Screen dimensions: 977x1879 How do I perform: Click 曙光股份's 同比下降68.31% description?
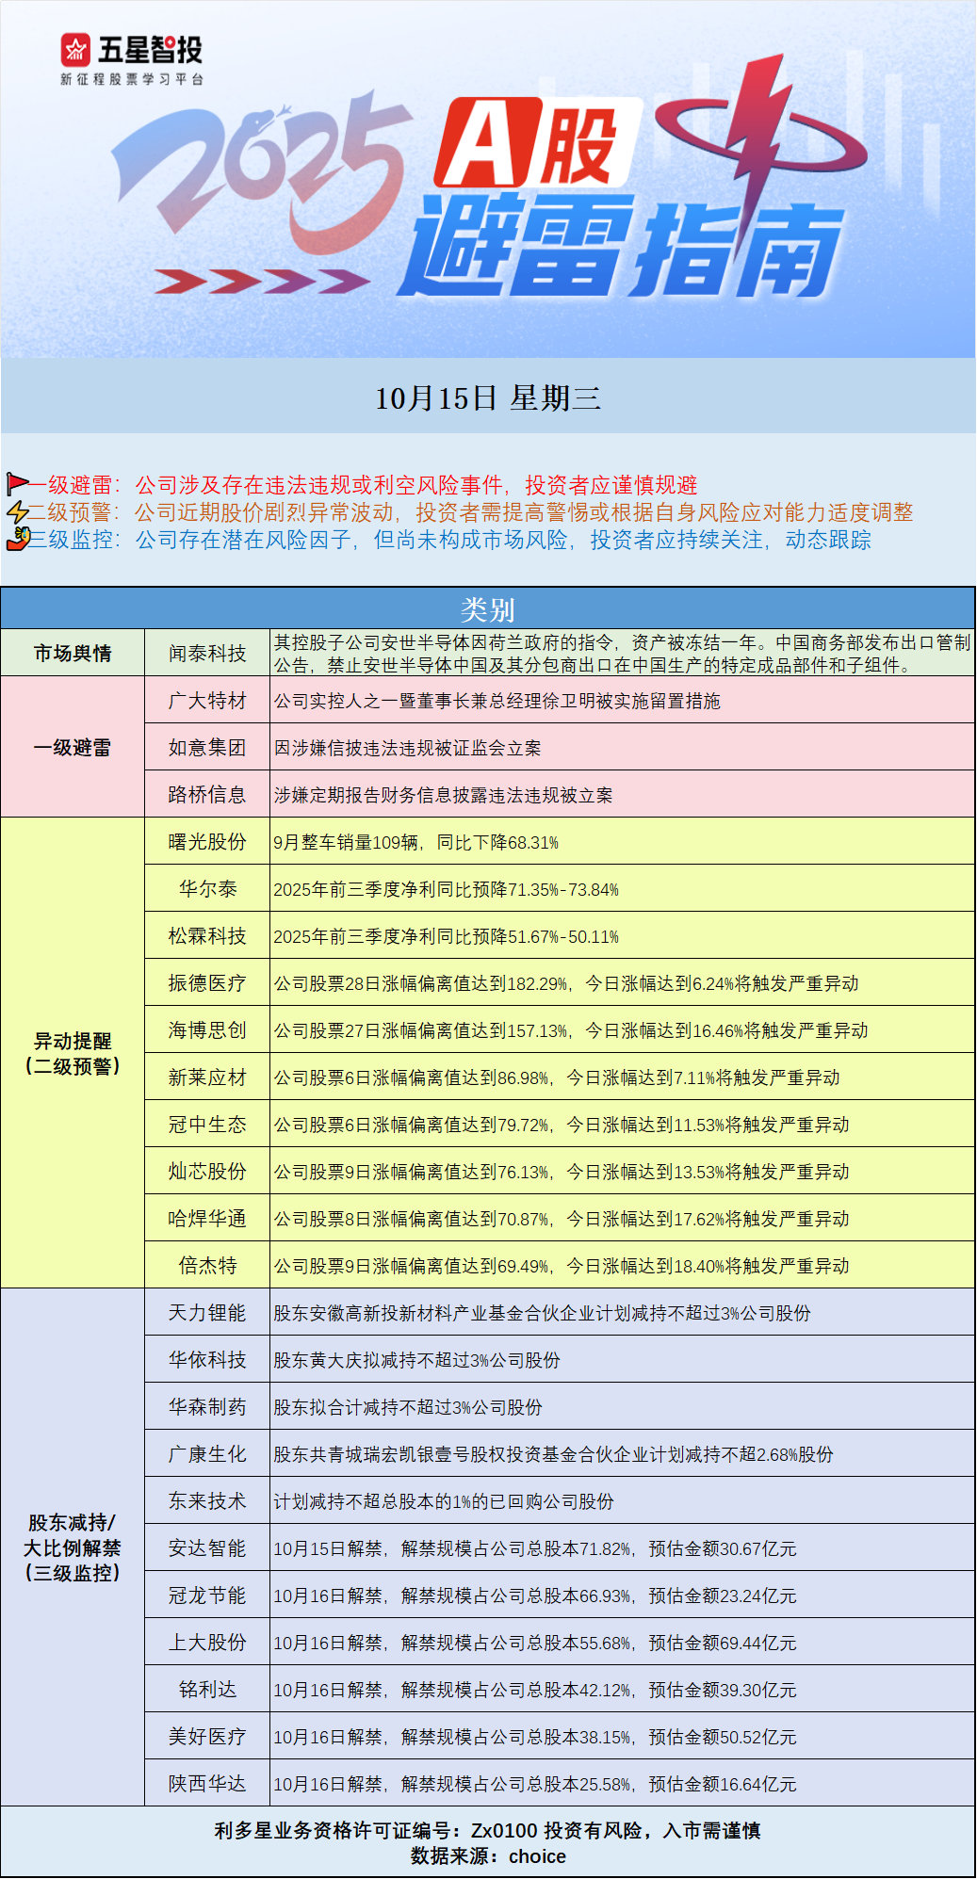415,843
